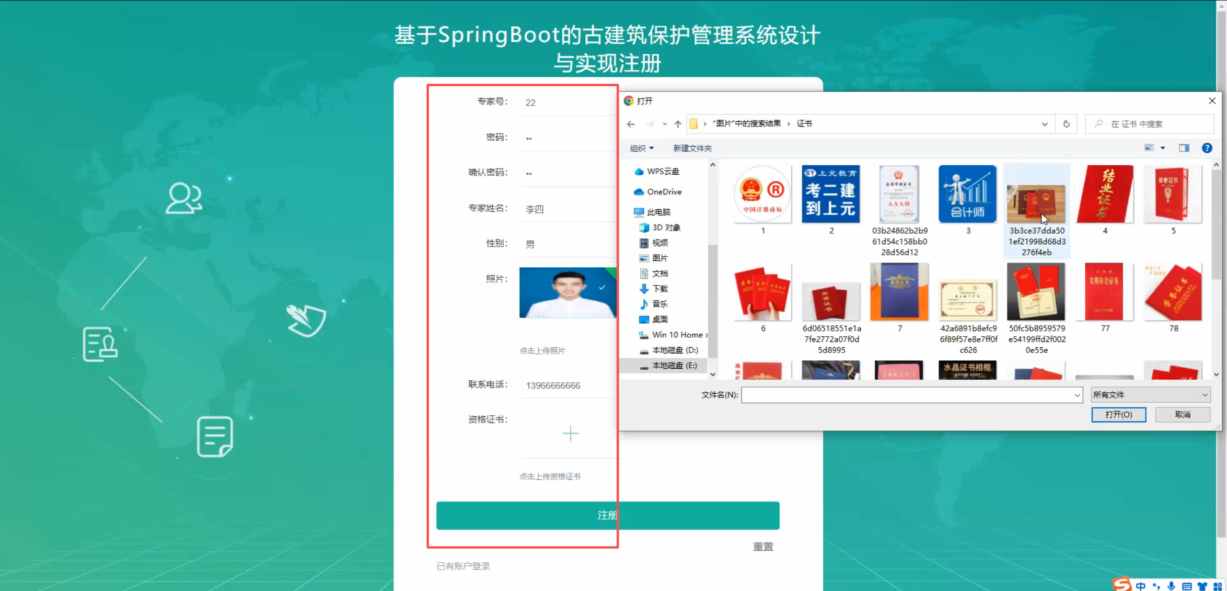Click the 取消 button
Viewport: 1227px width, 591px height.
click(x=1182, y=414)
